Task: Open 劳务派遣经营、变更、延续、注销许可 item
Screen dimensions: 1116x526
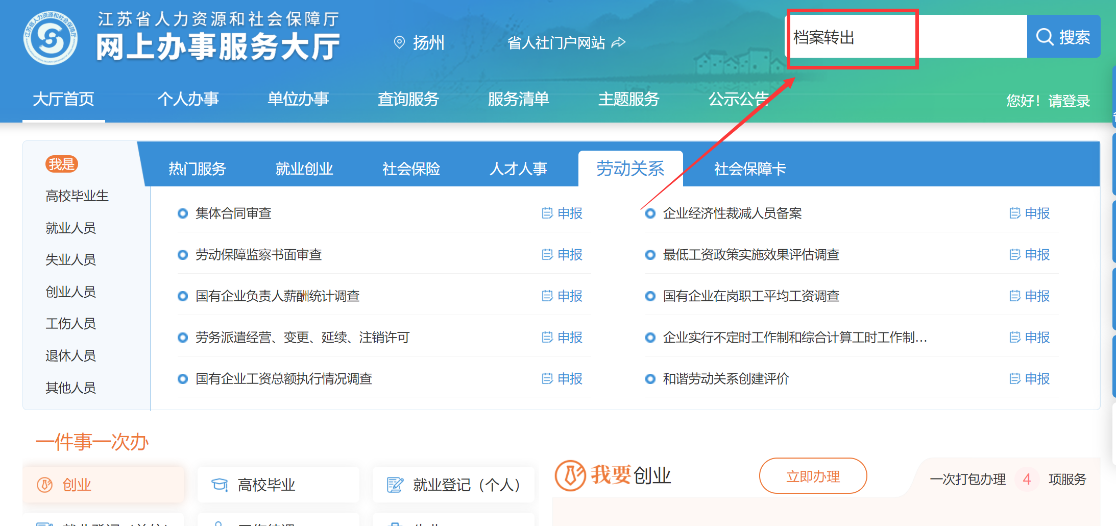Action: [x=302, y=337]
